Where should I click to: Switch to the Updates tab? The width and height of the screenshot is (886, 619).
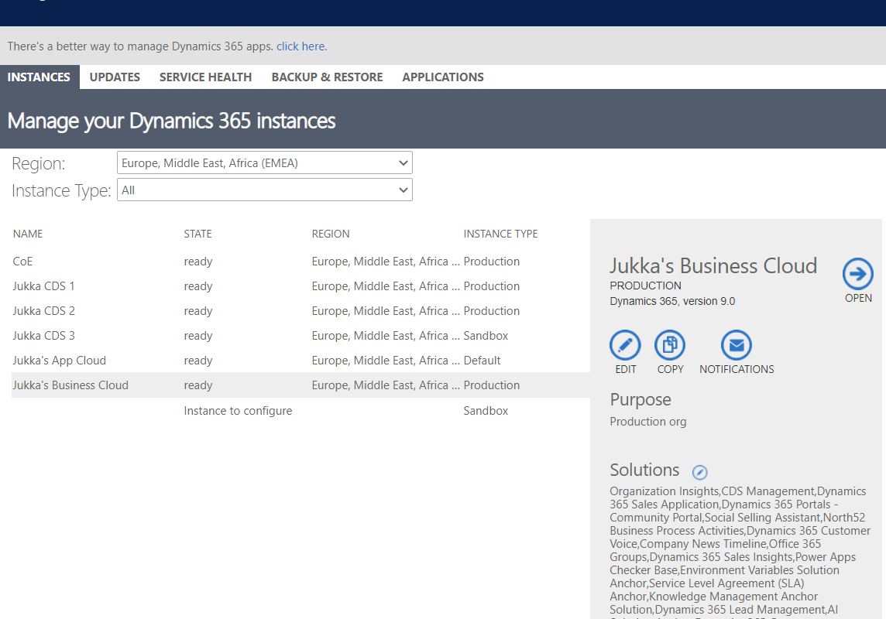point(115,77)
